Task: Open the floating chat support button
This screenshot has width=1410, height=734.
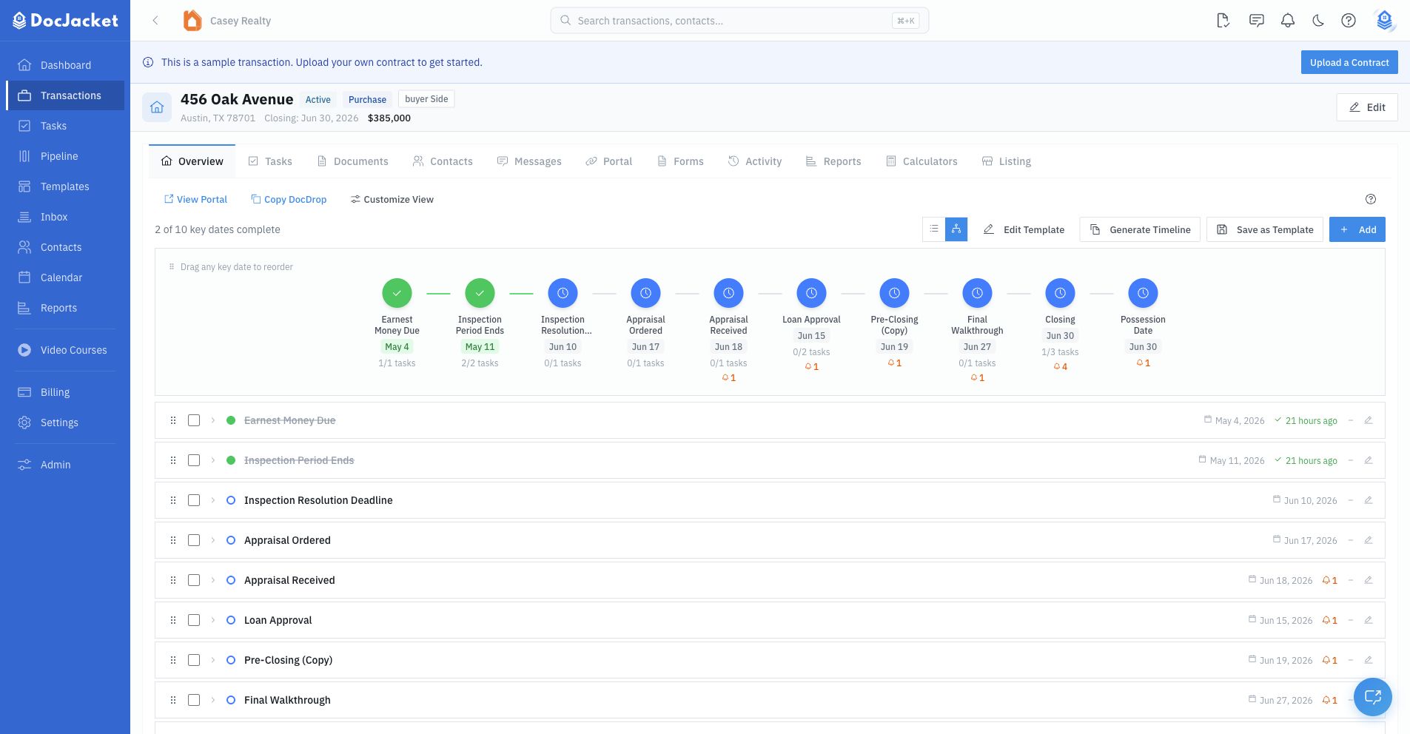Action: pyautogui.click(x=1373, y=697)
